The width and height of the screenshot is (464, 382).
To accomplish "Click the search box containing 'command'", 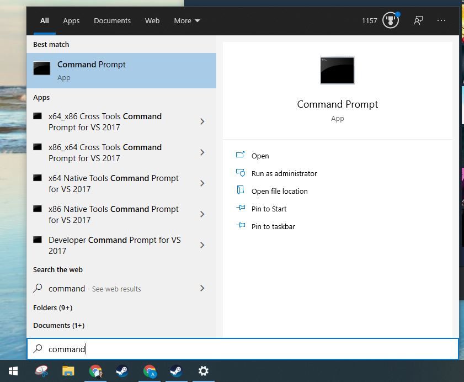I will (243, 349).
